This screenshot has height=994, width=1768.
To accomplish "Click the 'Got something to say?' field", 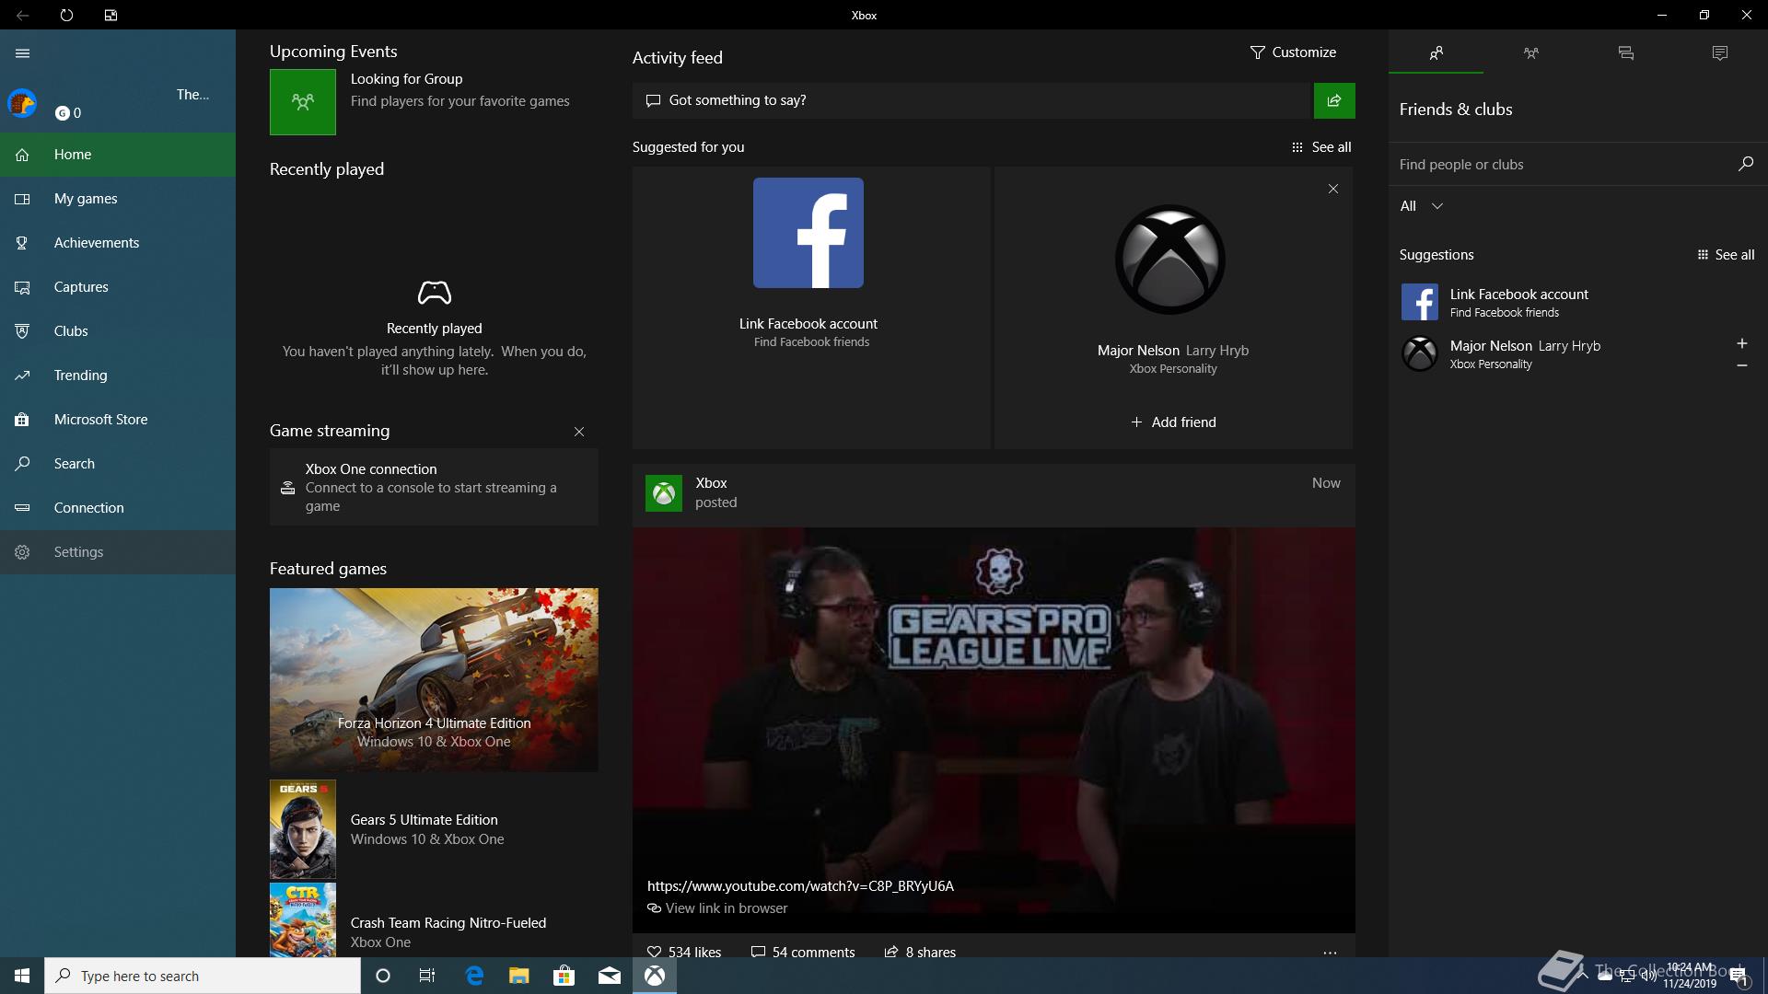I will (971, 100).
